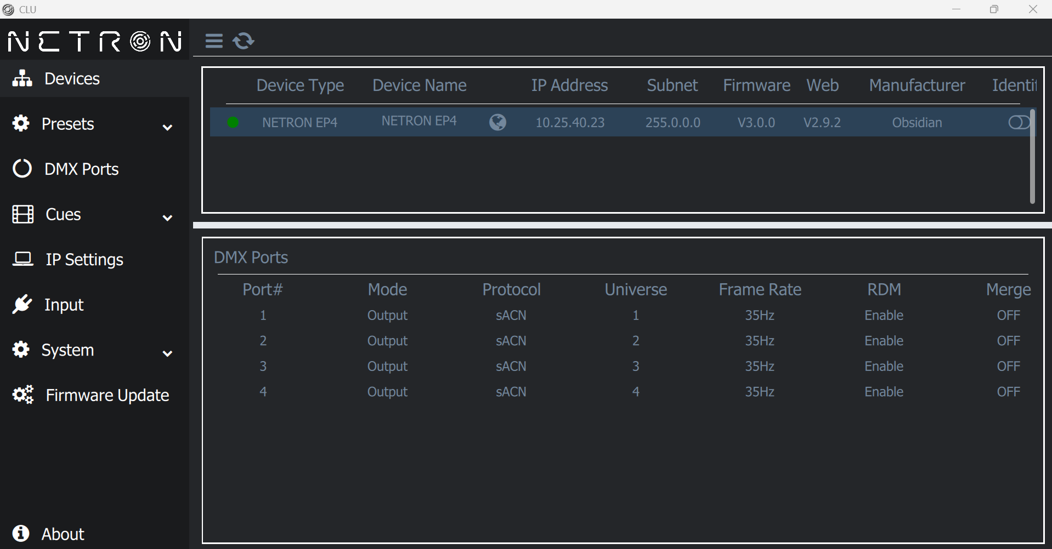Click the Universe column header
The image size is (1052, 549).
636,289
